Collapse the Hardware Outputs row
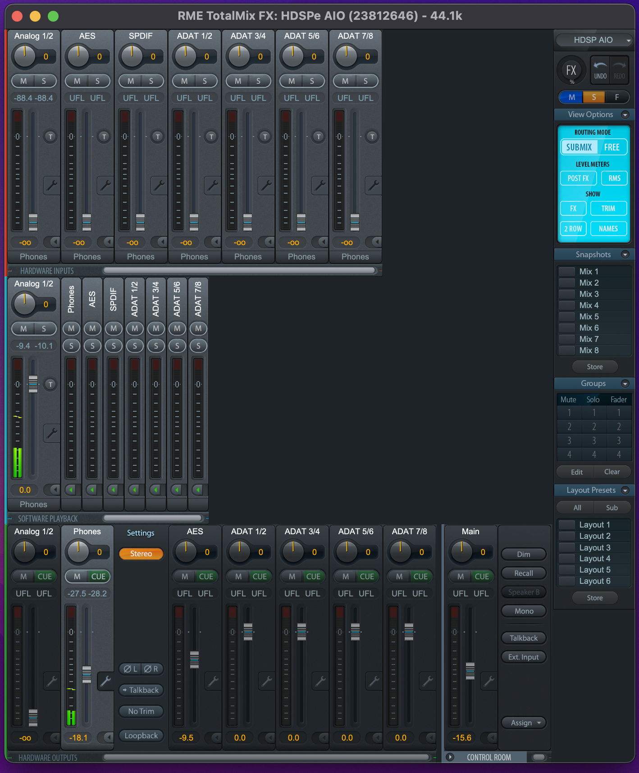Viewport: 639px width, 773px height. (x=10, y=758)
